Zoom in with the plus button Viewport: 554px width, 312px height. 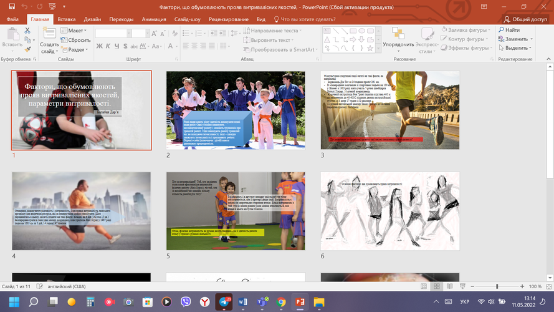pyautogui.click(x=522, y=286)
